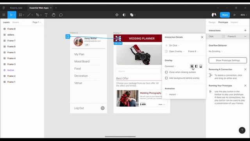Select the Frame 8 layer
Viewport: 250px width, 141px height.
tap(11, 29)
